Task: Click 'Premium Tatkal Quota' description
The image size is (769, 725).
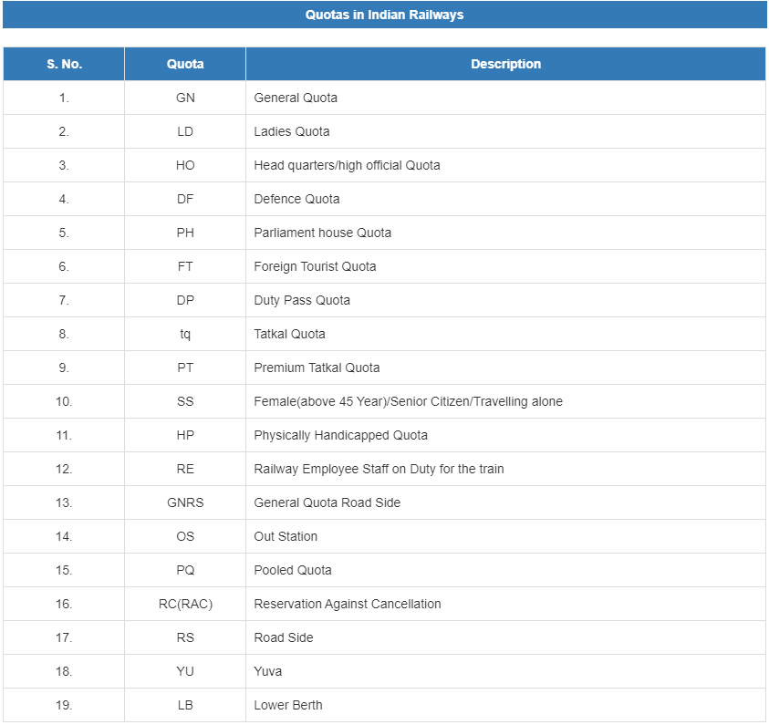Action: 317,368
